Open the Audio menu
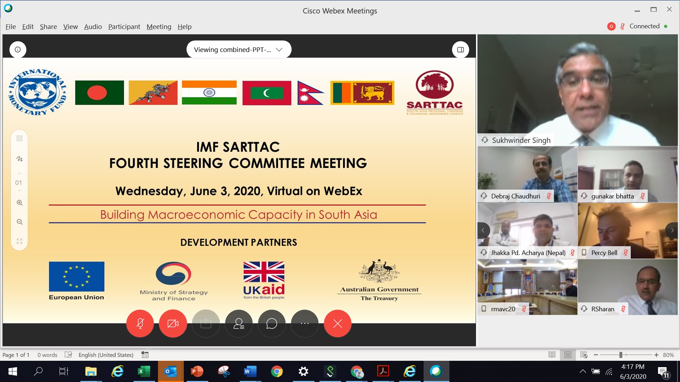The image size is (680, 382). [93, 27]
